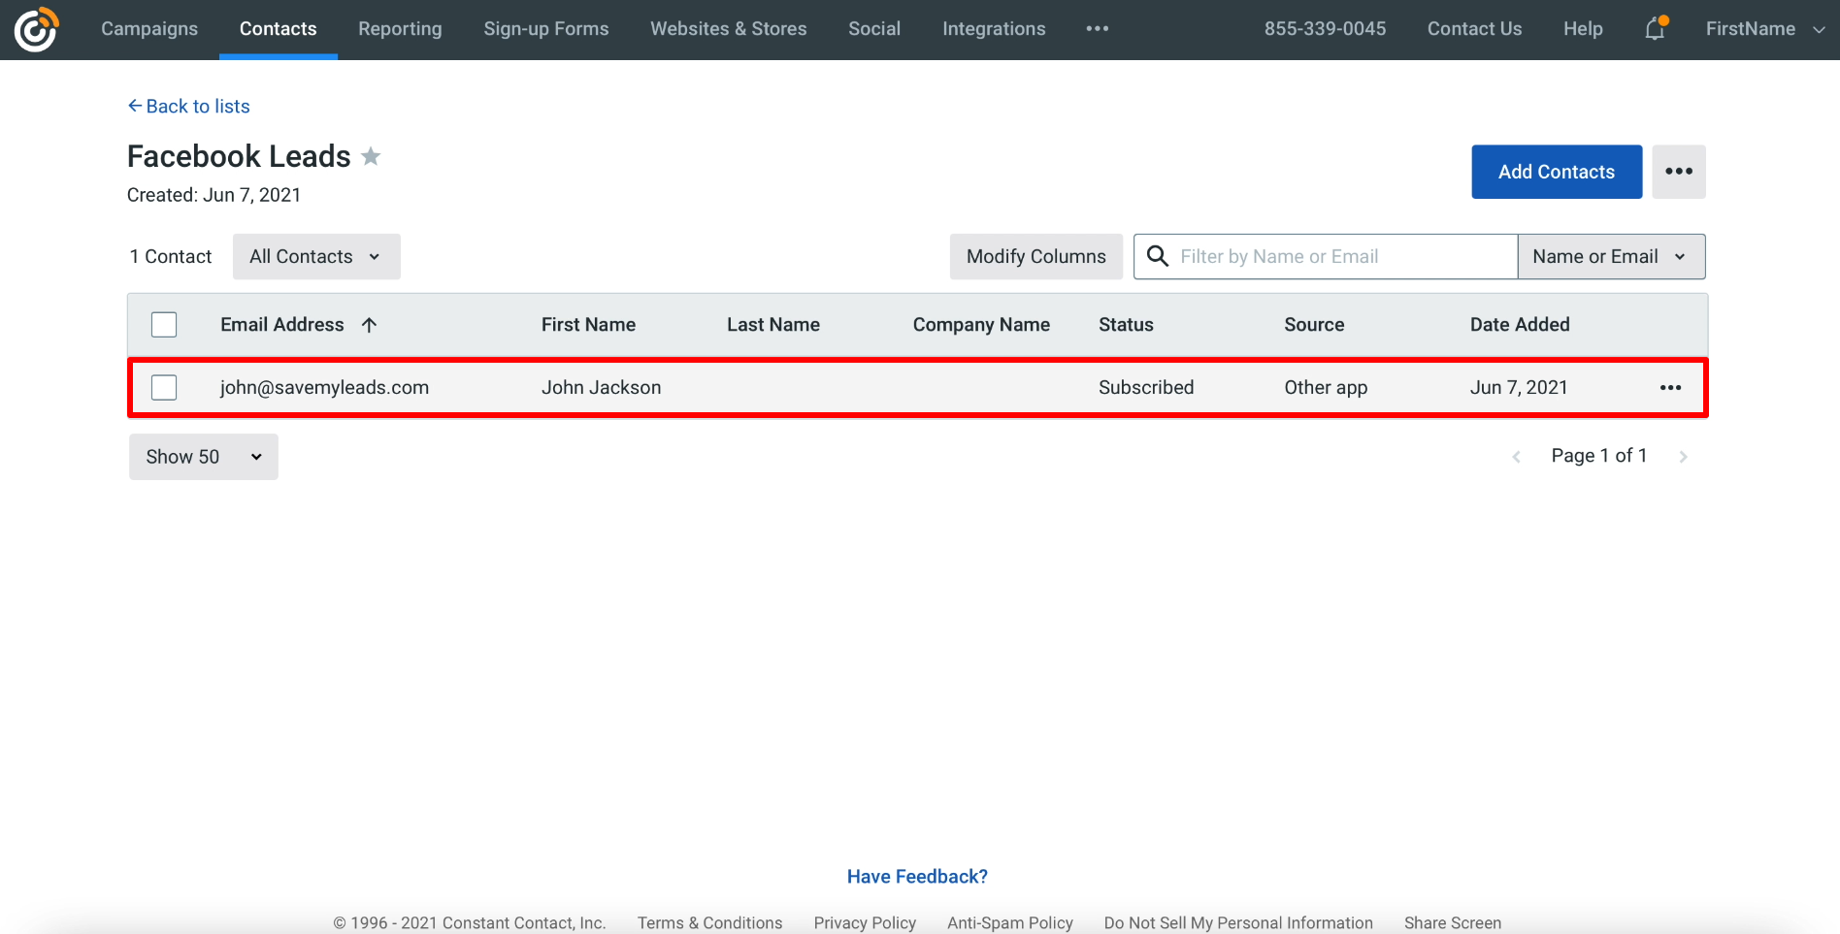The height and width of the screenshot is (934, 1840).
Task: Click the Other app source cell
Action: tap(1326, 388)
